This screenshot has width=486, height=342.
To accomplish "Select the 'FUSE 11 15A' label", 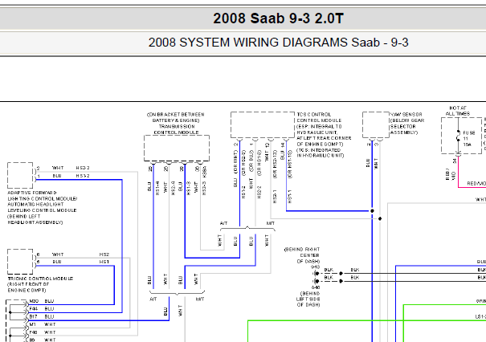I will click(468, 138).
